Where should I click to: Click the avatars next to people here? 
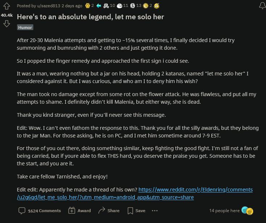tap(247, 211)
